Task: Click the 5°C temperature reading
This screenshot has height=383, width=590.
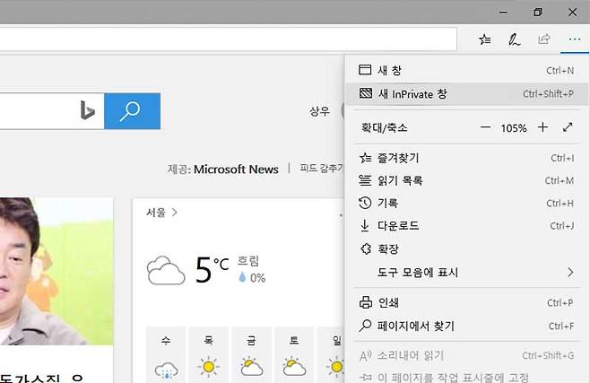Action: 212,269
